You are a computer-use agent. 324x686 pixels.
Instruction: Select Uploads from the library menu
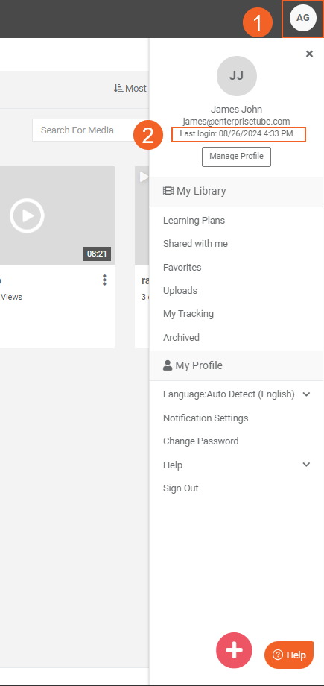[180, 291]
